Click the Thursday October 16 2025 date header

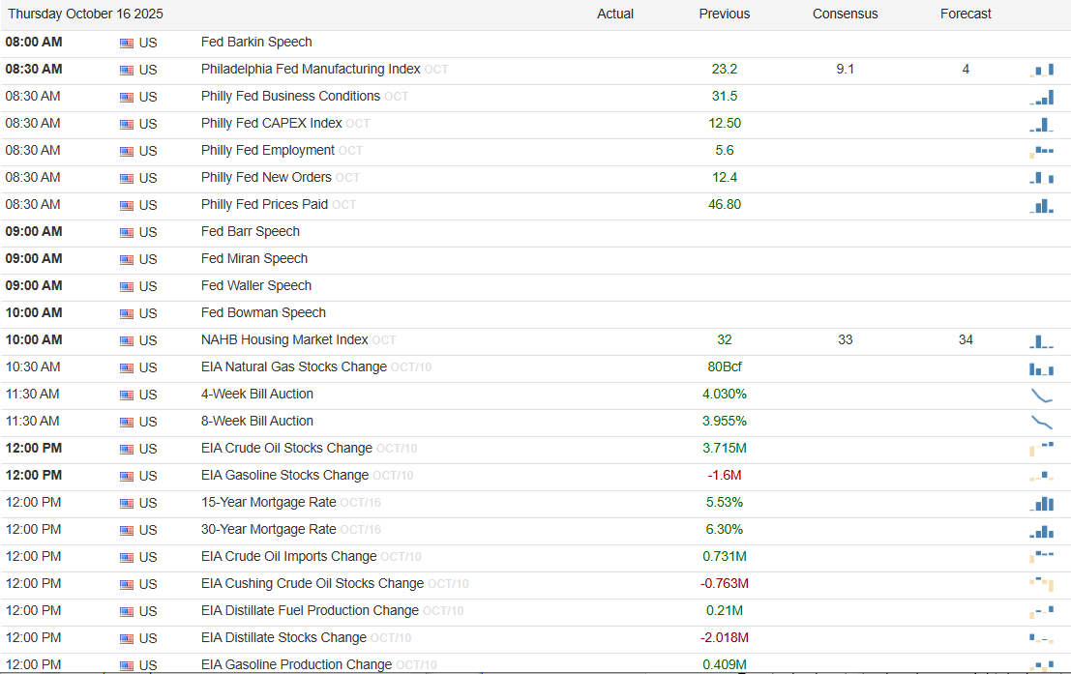pyautogui.click(x=85, y=14)
